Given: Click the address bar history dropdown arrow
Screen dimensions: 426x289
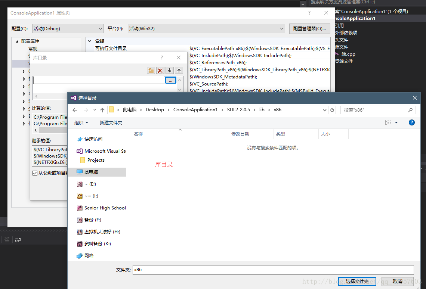Looking at the screenshot, I should [x=324, y=110].
